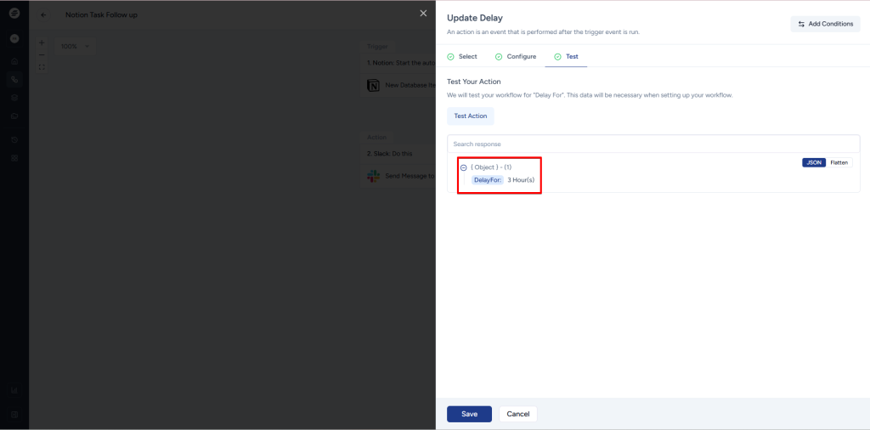The height and width of the screenshot is (430, 870).
Task: Click the back arrow beside Notion Task Follow up
Action: pyautogui.click(x=43, y=14)
